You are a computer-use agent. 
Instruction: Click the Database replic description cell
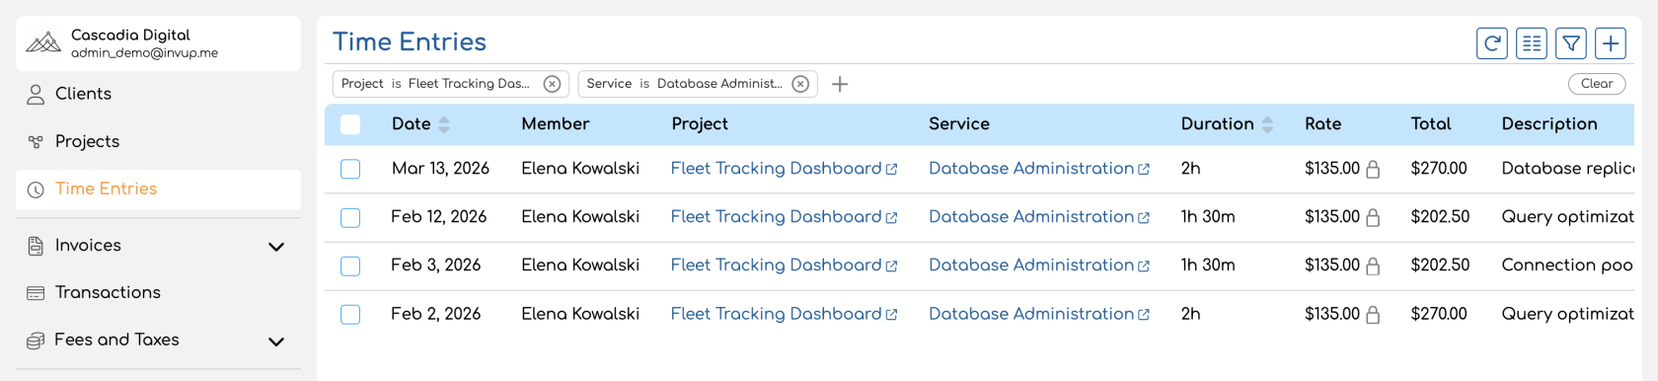(x=1567, y=169)
